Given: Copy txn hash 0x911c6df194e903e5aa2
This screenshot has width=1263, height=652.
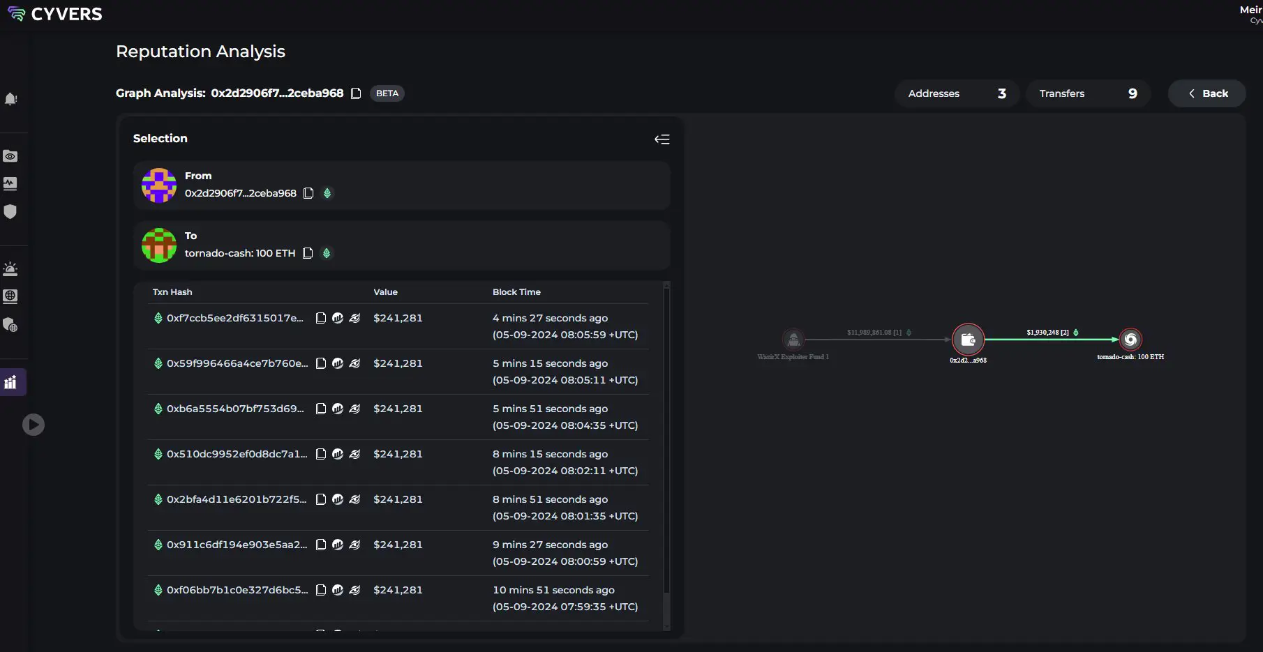Looking at the screenshot, I should [x=321, y=545].
